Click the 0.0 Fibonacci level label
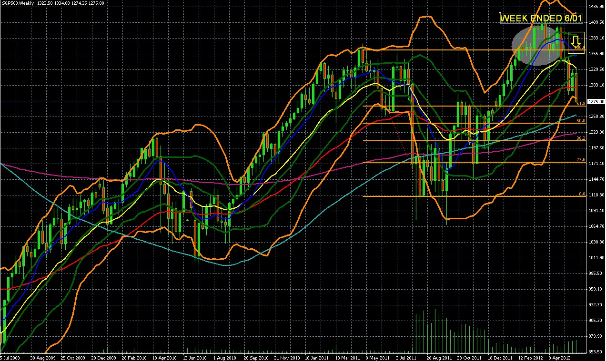The height and width of the screenshot is (361, 606). pos(581,194)
